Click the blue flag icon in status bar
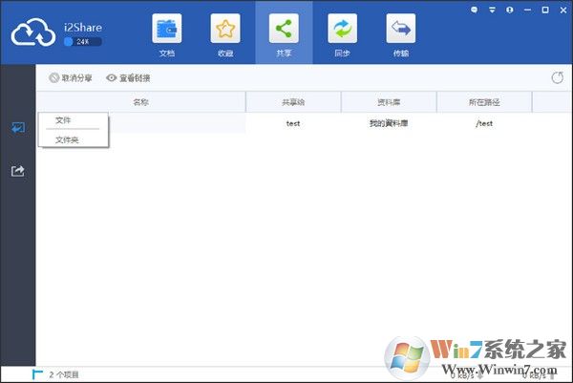 point(37,373)
